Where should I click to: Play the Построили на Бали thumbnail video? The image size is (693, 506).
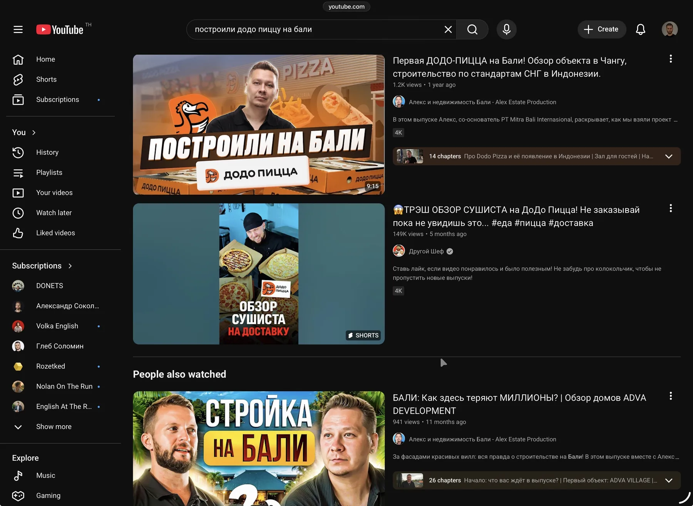click(x=259, y=125)
